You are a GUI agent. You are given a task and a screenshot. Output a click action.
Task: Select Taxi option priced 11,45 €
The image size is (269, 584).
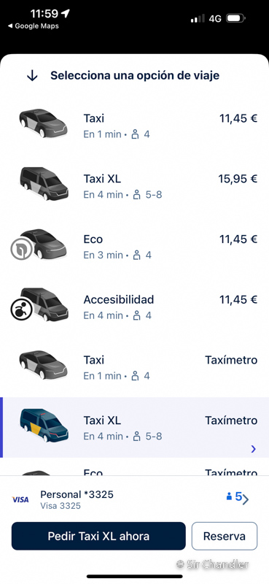pos(134,126)
